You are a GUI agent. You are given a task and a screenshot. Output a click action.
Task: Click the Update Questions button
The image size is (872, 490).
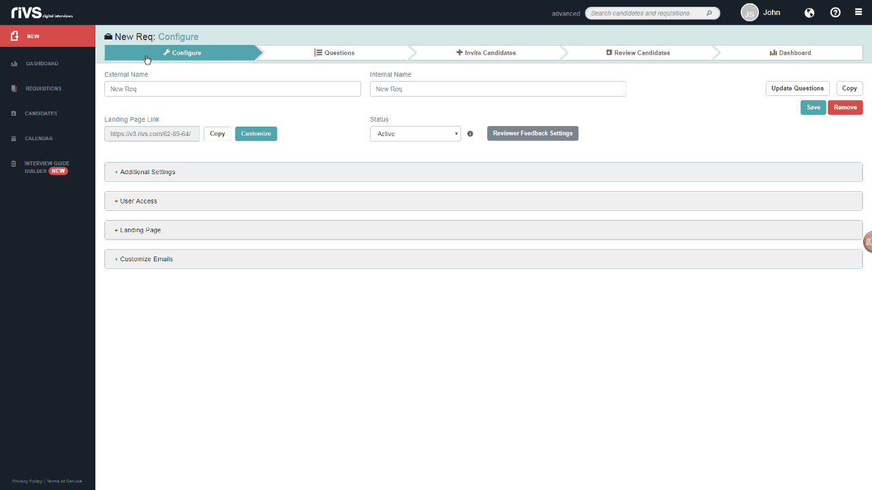(x=798, y=88)
